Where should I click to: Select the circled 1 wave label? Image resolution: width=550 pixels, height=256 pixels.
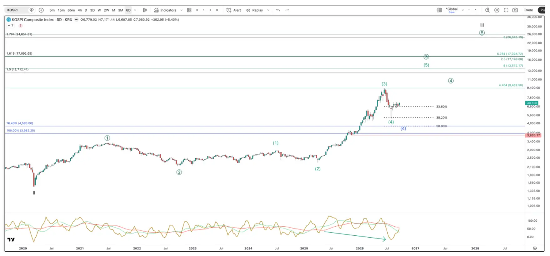point(107,138)
